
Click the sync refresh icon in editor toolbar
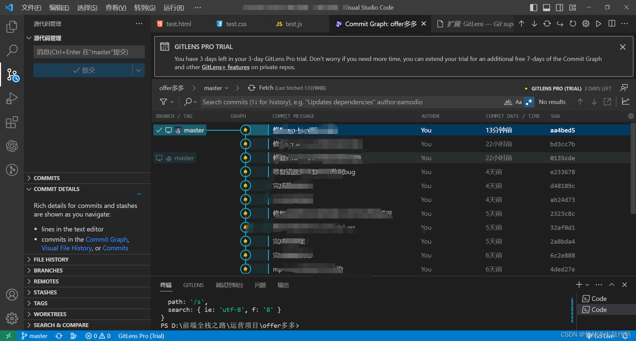547,24
